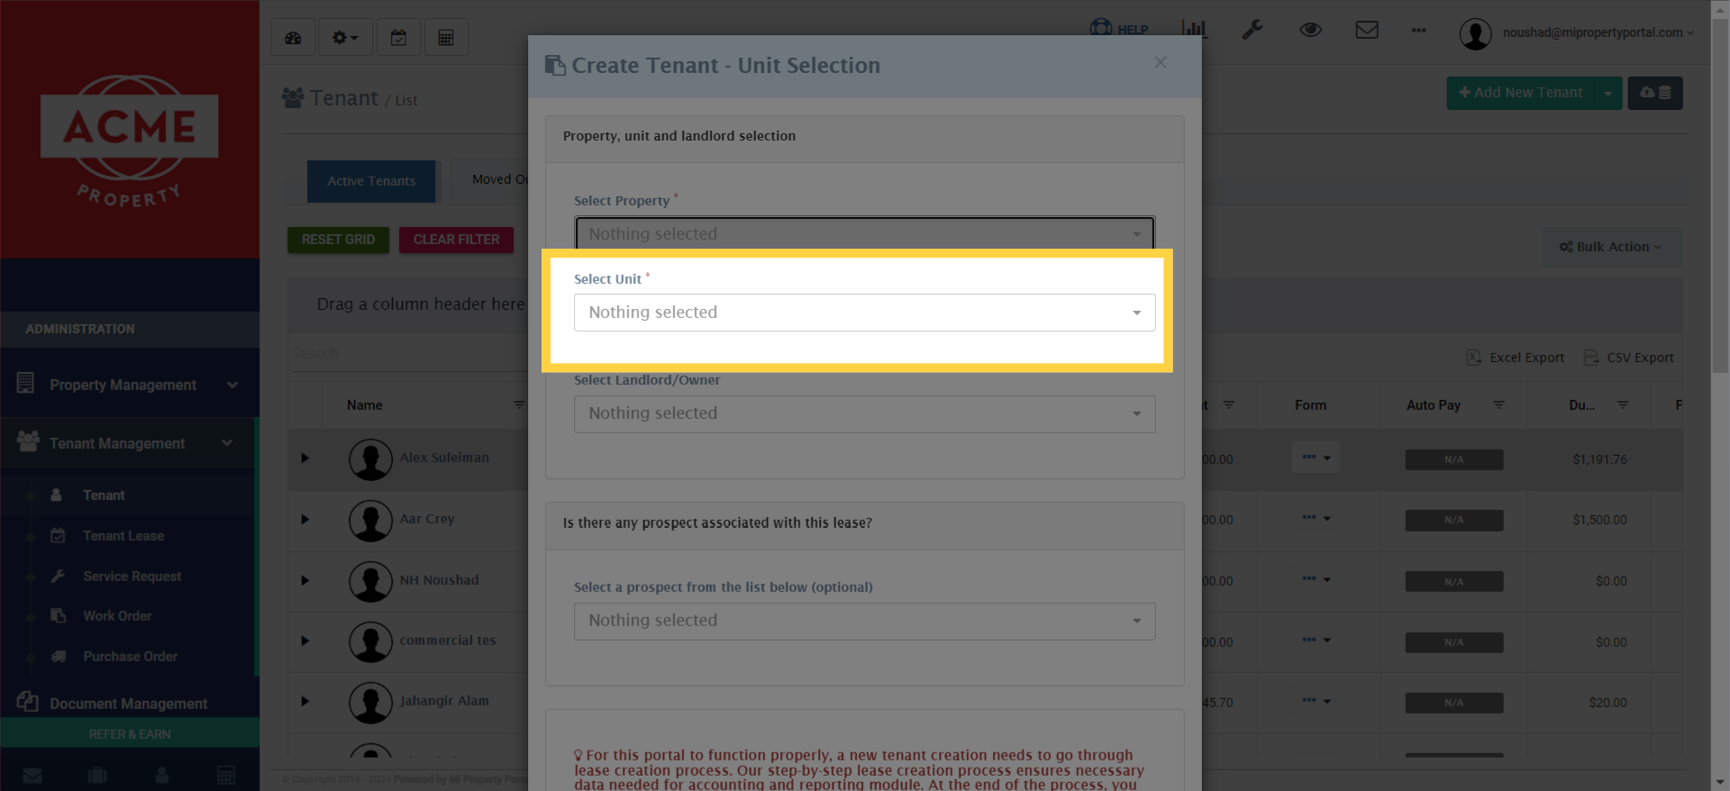Open Document Management from the sidebar
Image resolution: width=1730 pixels, height=791 pixels.
pyautogui.click(x=126, y=703)
